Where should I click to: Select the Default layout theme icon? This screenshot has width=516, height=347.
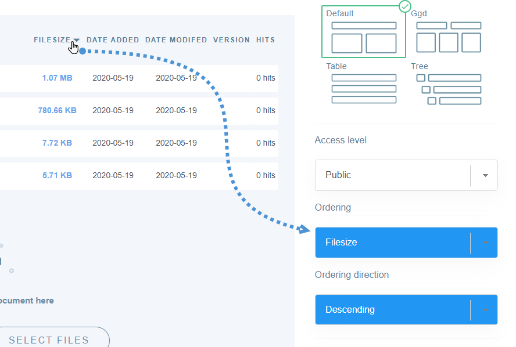pos(364,38)
